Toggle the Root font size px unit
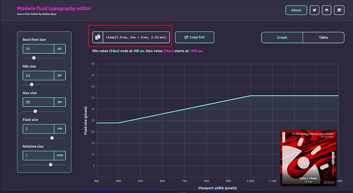Screen dimensions: 353x193 coord(60,49)
